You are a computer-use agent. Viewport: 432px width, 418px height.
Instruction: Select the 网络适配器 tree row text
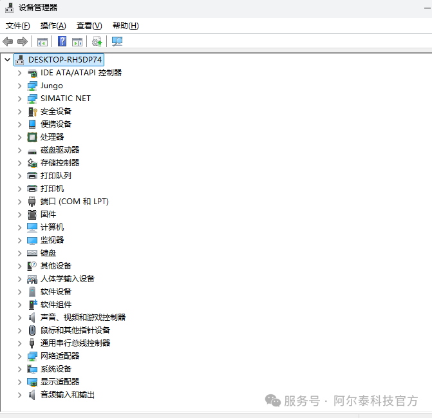coord(60,356)
